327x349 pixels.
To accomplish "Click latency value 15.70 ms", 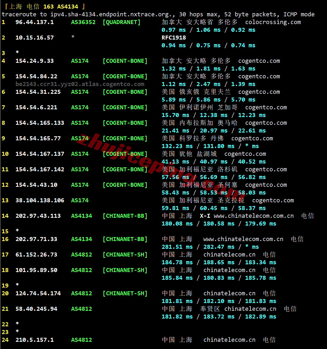I will point(175,115).
